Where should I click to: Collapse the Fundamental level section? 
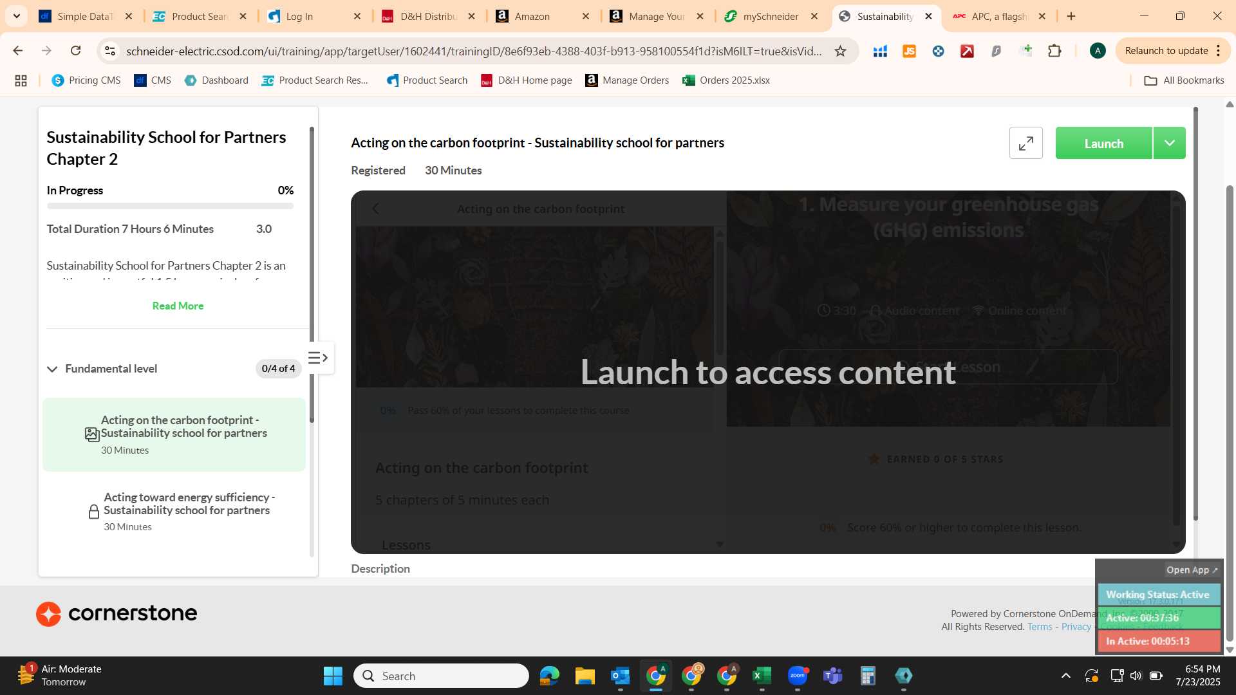coord(52,369)
